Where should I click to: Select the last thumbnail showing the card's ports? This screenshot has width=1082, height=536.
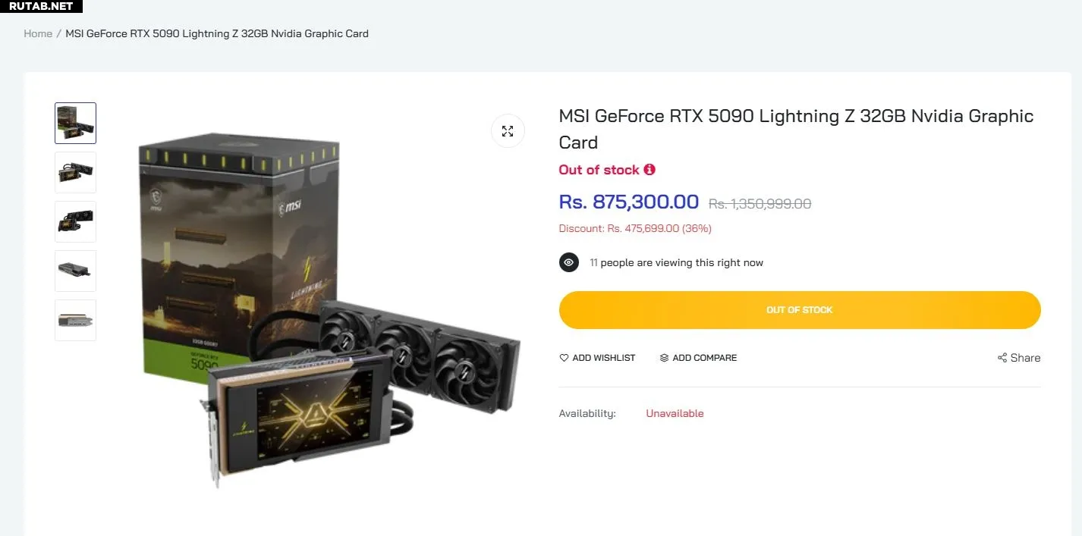click(76, 320)
